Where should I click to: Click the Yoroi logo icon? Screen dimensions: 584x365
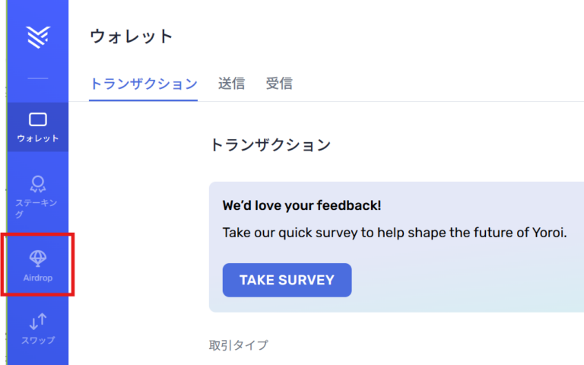coord(37,36)
